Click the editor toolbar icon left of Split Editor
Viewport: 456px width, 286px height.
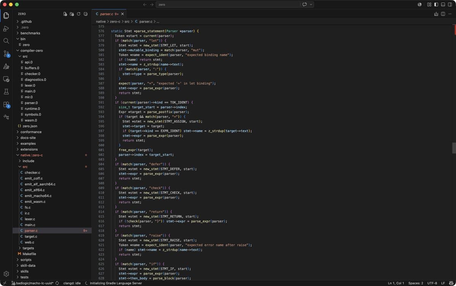tap(436, 14)
